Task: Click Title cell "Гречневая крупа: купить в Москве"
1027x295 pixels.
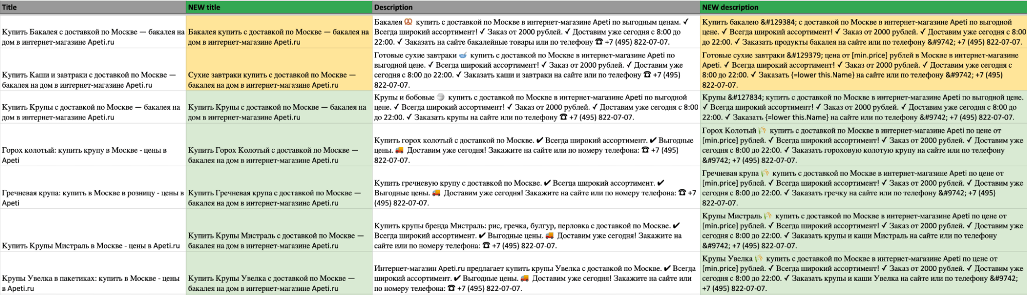Action: pos(92,198)
